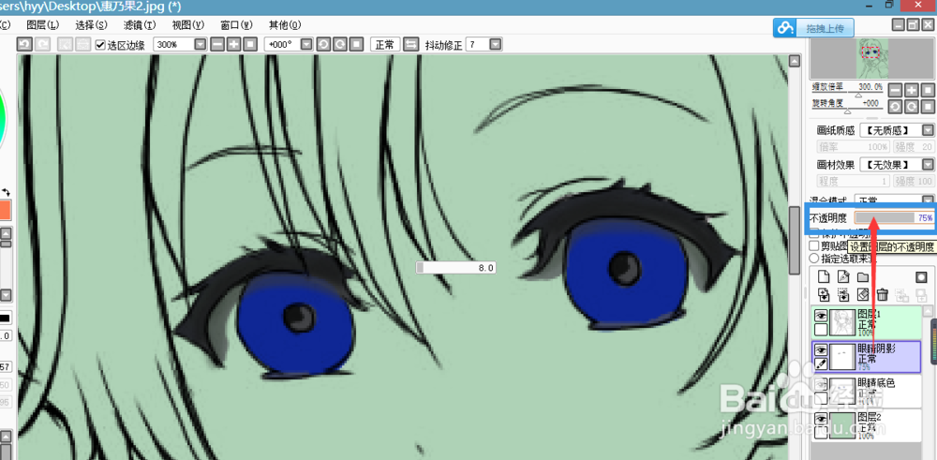Open the 其他(O) menu
This screenshot has width=937, height=460.
285,25
